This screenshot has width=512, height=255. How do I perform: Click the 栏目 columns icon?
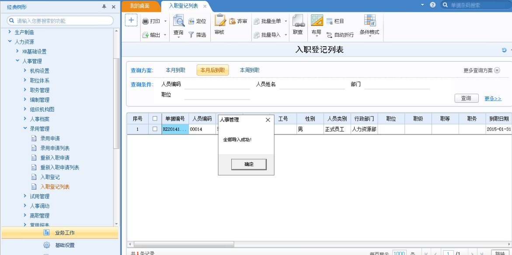[x=330, y=21]
